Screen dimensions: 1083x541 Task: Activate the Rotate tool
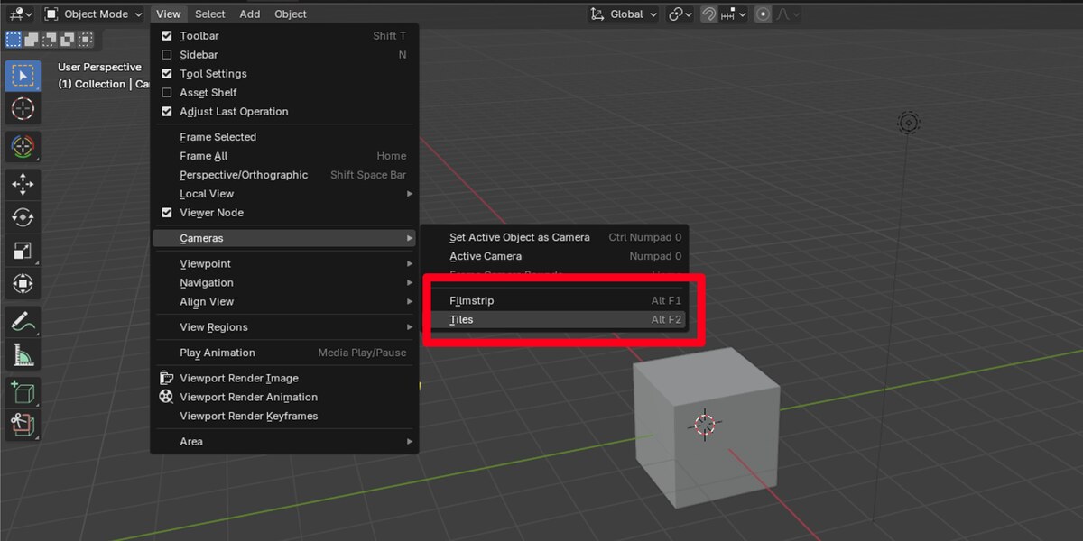pos(23,217)
